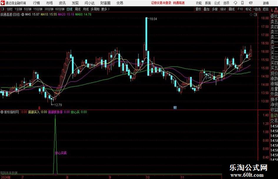Click the headset customer service icon
The image size is (278, 179).
tap(235, 3)
